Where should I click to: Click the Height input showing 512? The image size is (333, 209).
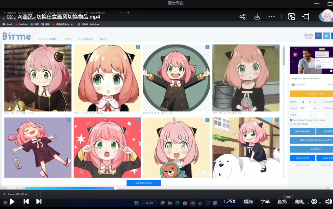click(x=306, y=108)
